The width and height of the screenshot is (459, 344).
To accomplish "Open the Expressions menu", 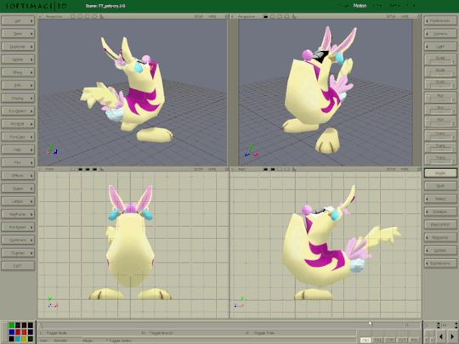I will click(440, 263).
